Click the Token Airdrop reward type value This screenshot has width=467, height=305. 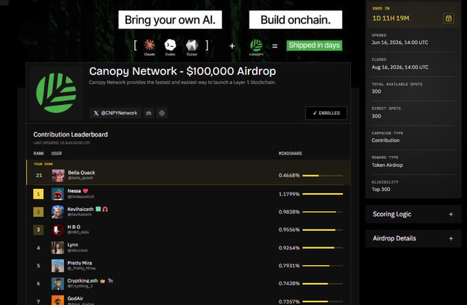(x=387, y=165)
